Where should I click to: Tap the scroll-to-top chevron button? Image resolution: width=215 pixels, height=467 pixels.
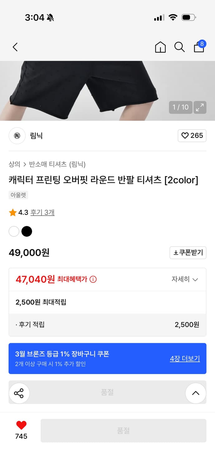pyautogui.click(x=196, y=393)
